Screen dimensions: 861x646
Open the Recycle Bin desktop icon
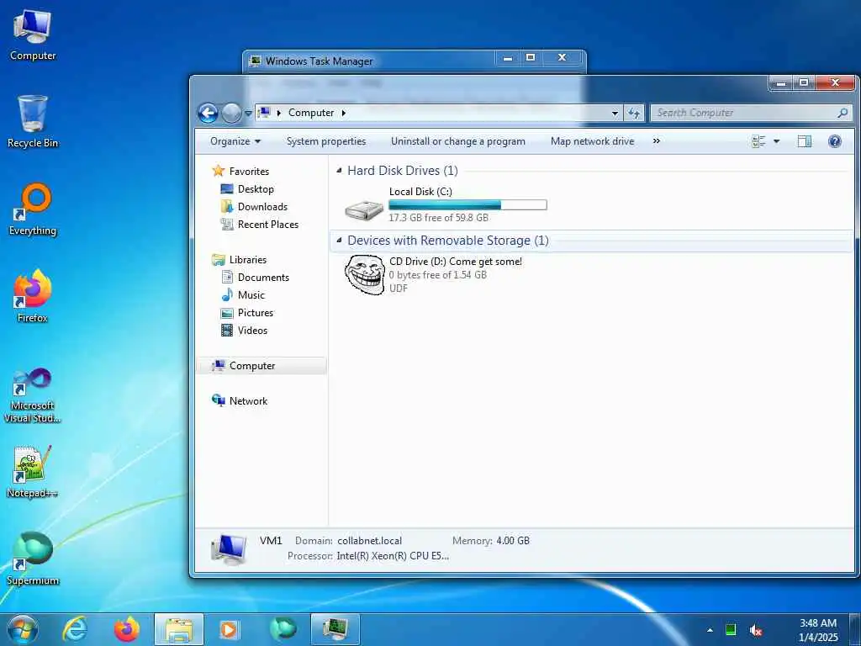point(33,122)
